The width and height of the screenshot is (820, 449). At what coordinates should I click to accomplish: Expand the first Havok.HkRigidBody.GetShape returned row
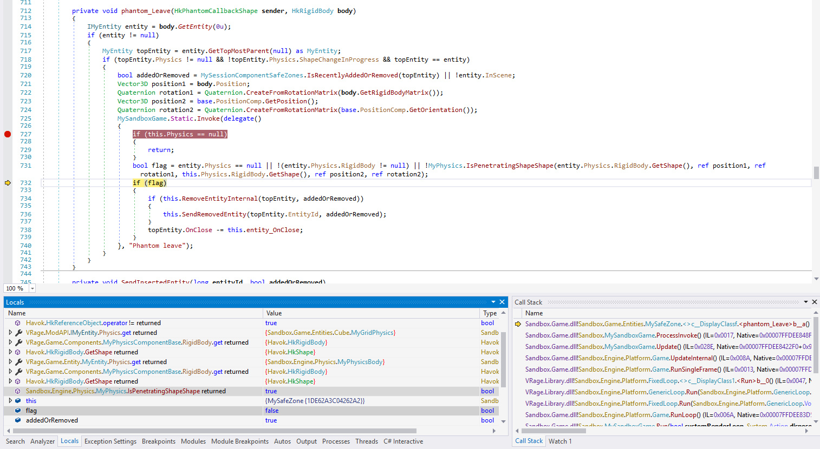10,352
